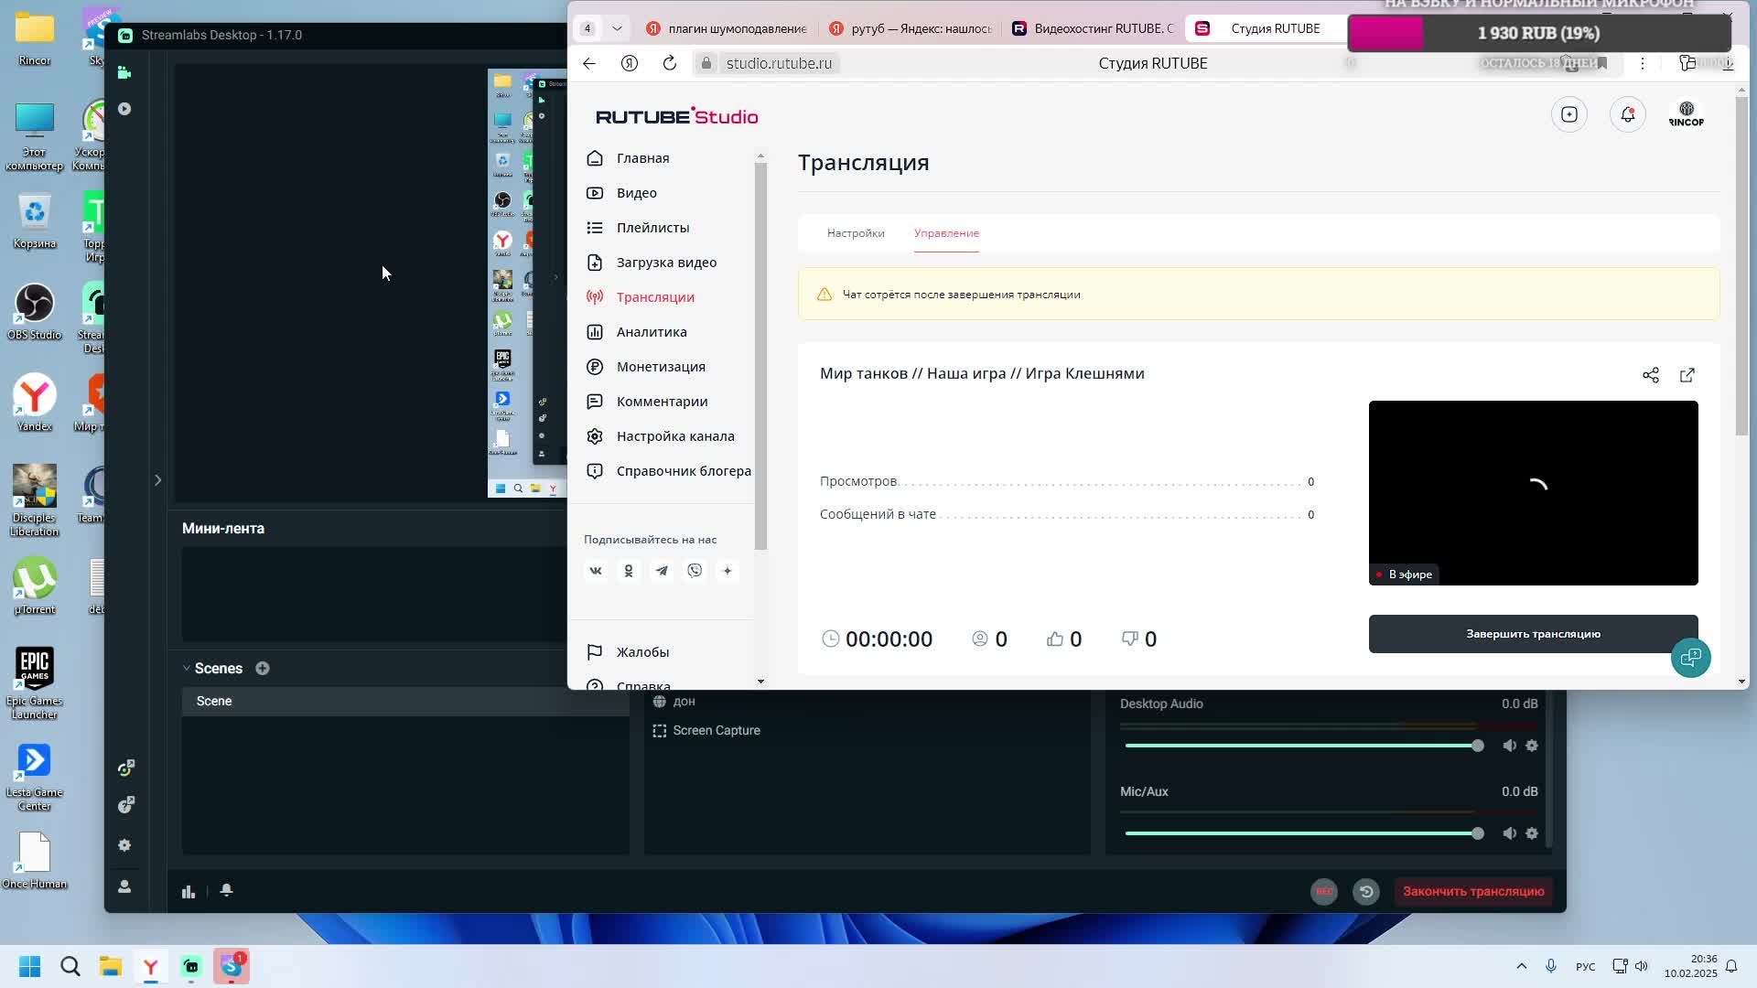
Task: Mute Desktop Audio speaker icon
Action: (x=1509, y=746)
